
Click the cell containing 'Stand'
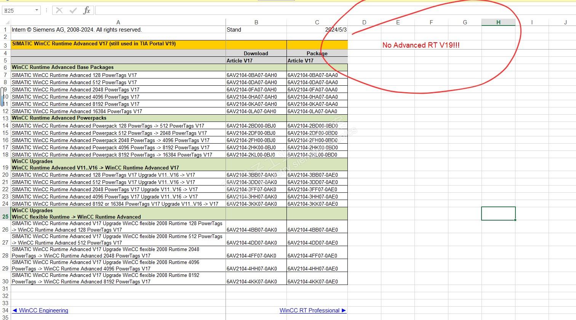click(256, 30)
